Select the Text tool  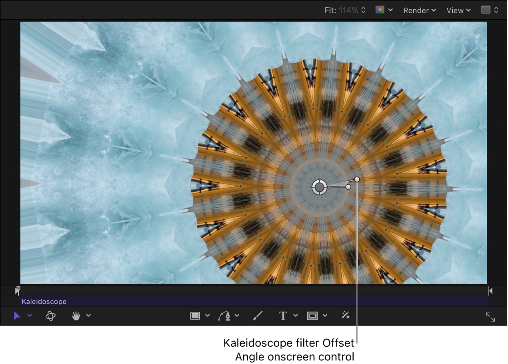click(283, 316)
